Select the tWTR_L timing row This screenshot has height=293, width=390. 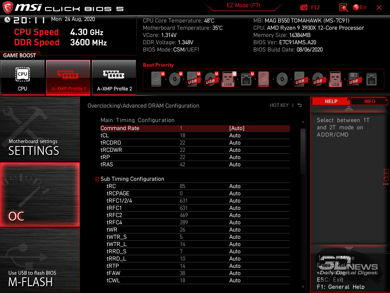click(x=198, y=244)
